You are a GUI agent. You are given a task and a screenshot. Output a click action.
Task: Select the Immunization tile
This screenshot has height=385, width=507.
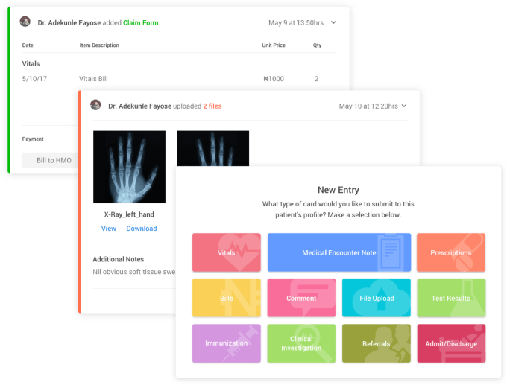227,343
